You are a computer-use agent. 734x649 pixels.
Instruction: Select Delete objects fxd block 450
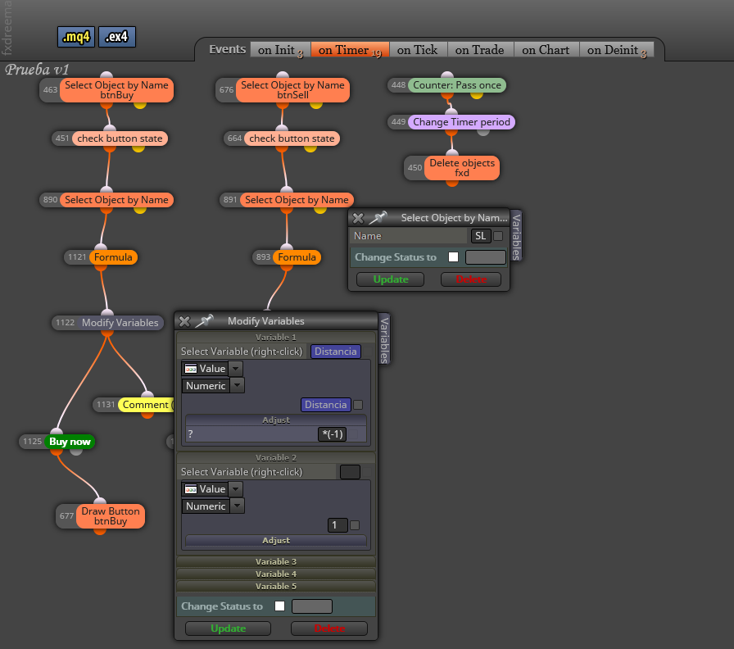[462, 168]
